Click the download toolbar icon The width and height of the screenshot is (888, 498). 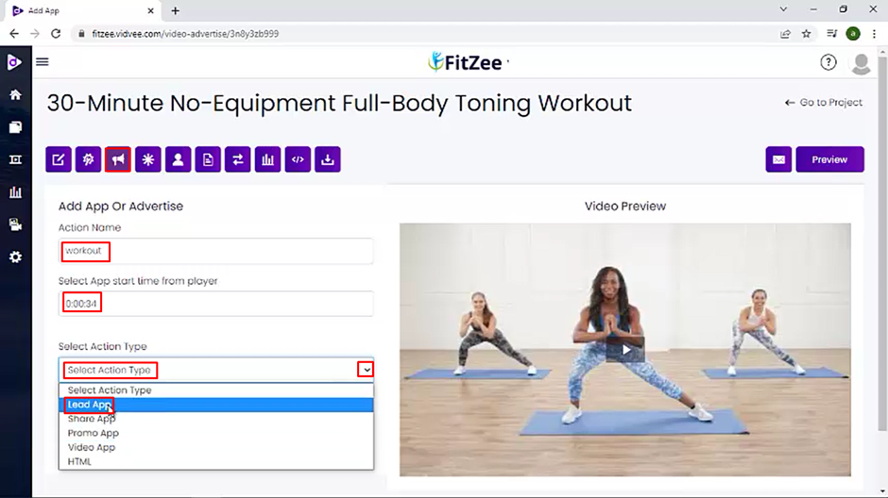[x=328, y=159]
